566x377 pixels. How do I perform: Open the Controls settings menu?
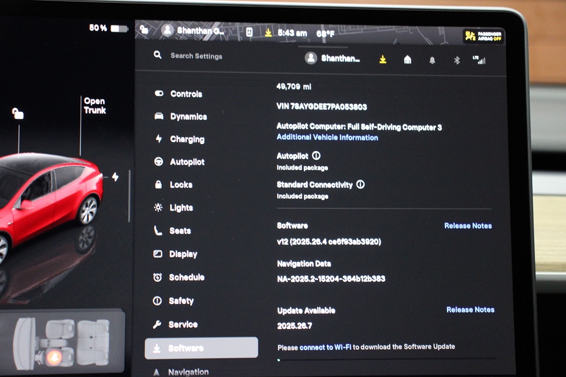pos(186,94)
